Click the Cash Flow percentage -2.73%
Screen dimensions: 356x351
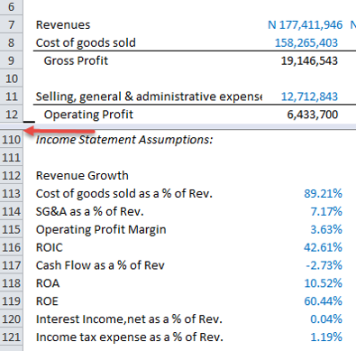pyautogui.click(x=324, y=265)
